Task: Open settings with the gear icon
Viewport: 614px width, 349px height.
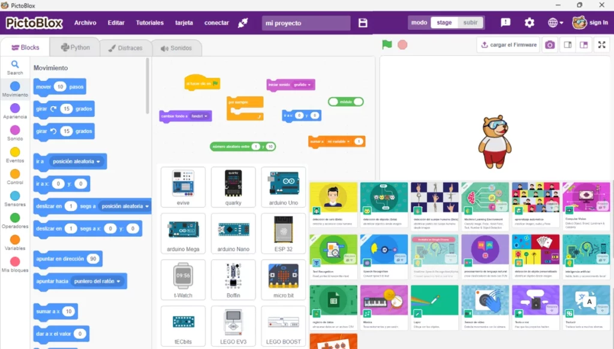Action: click(529, 22)
